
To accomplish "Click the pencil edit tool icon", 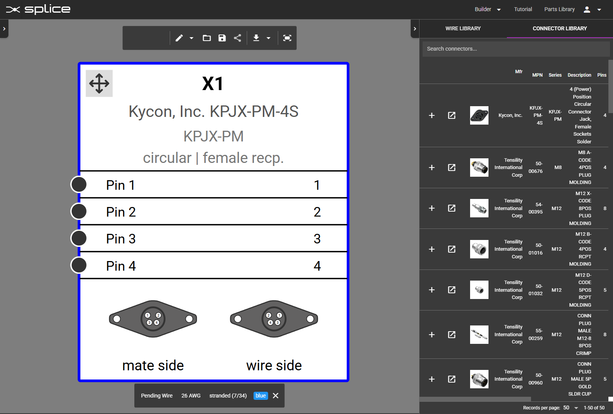I will [x=179, y=38].
